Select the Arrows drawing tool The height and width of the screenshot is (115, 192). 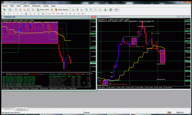tap(43, 14)
